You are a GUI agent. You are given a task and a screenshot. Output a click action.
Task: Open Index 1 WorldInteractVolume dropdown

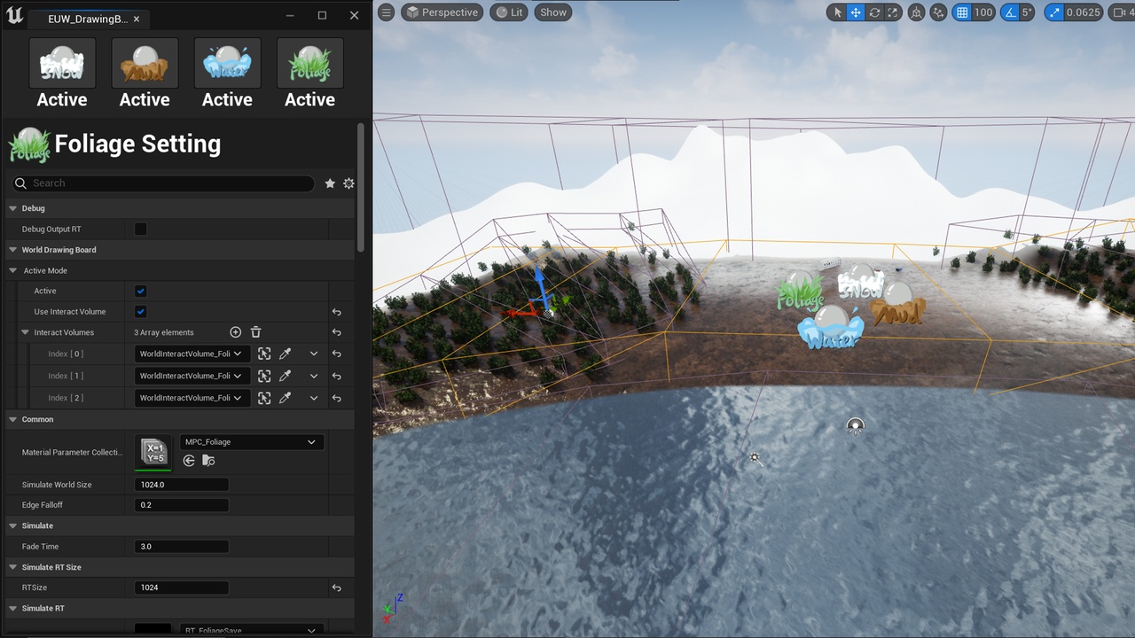coord(191,376)
